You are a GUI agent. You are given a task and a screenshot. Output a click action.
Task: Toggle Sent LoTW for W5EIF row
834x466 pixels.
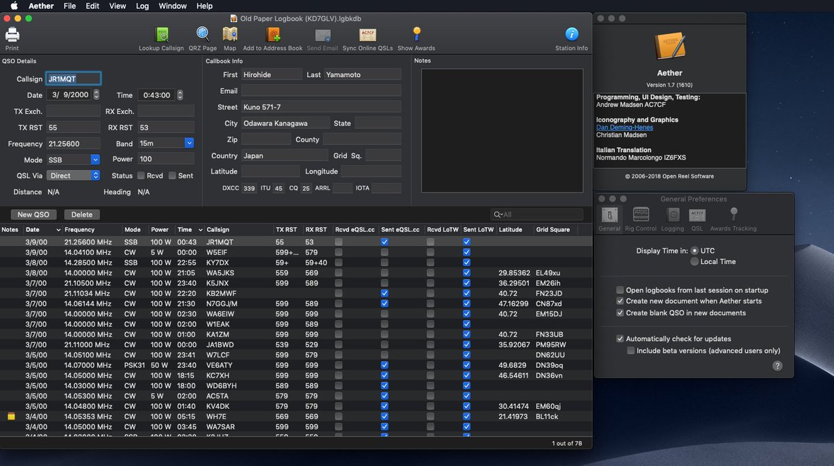point(466,252)
